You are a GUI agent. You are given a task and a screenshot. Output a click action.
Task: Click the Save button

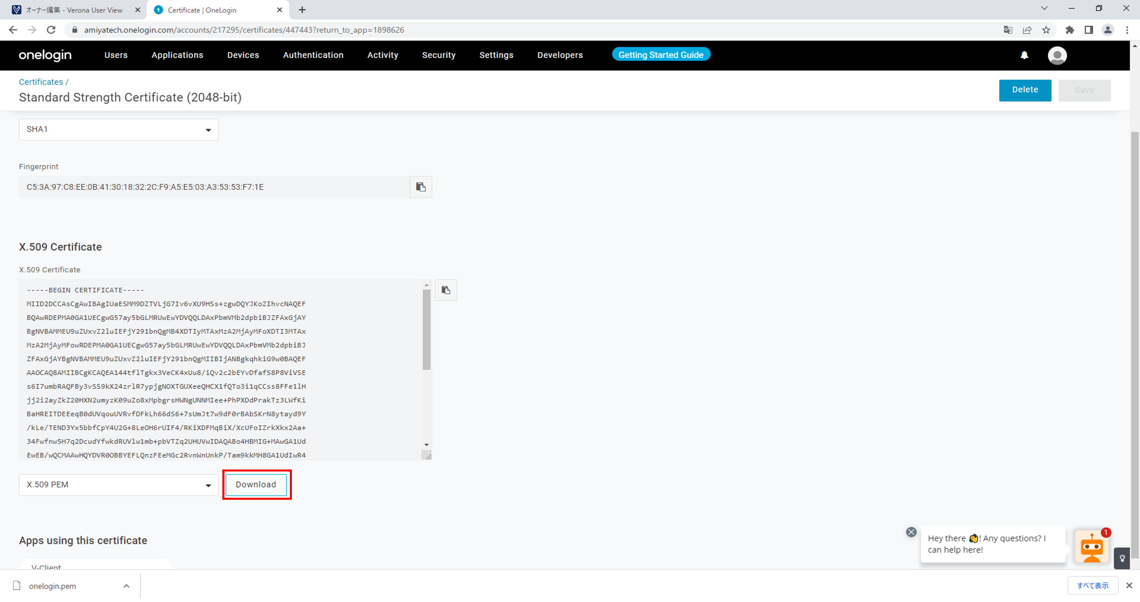click(x=1084, y=90)
